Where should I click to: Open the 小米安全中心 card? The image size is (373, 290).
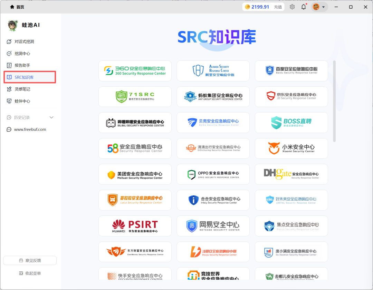291,148
